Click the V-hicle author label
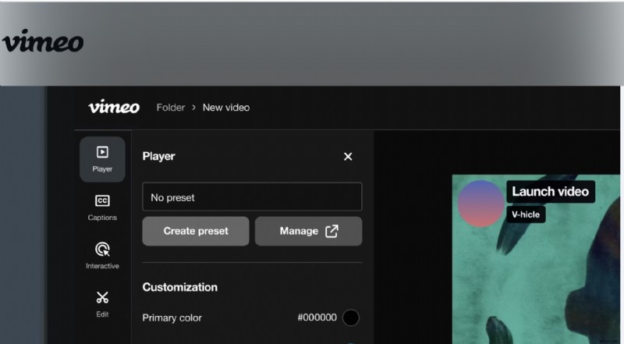This screenshot has height=344, width=624. click(525, 214)
